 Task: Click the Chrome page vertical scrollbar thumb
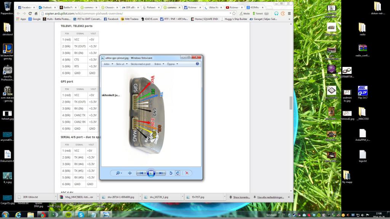point(291,103)
